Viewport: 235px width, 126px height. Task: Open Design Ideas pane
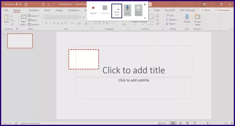pyautogui.click(x=197, y=20)
